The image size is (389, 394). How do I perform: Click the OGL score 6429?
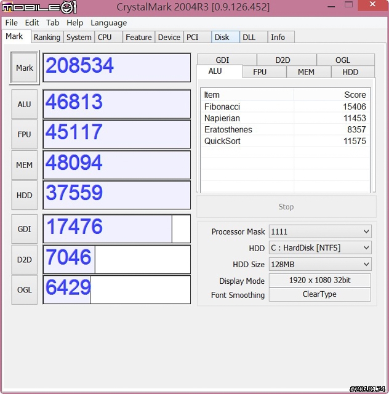116,290
